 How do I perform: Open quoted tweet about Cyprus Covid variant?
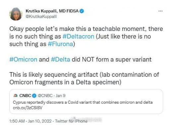[x=86, y=102]
